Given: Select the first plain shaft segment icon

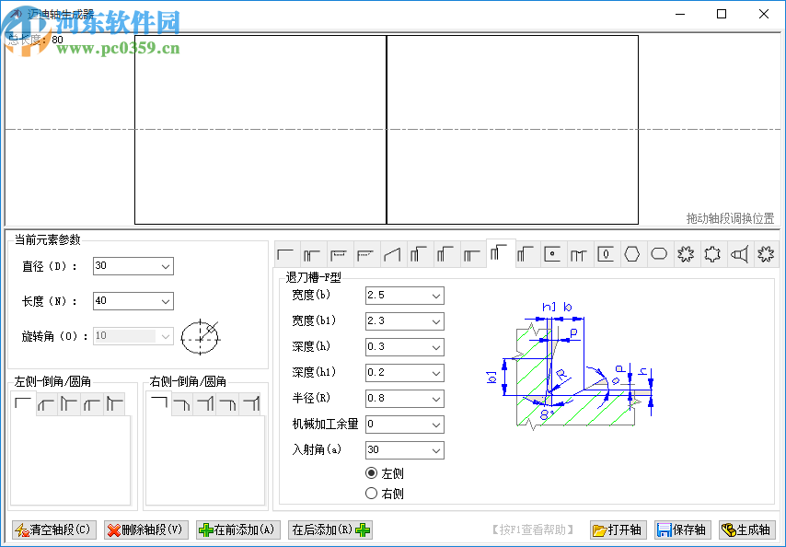Looking at the screenshot, I should point(287,253).
